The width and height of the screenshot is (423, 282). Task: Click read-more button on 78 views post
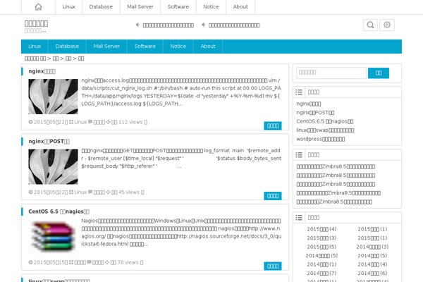[273, 266]
